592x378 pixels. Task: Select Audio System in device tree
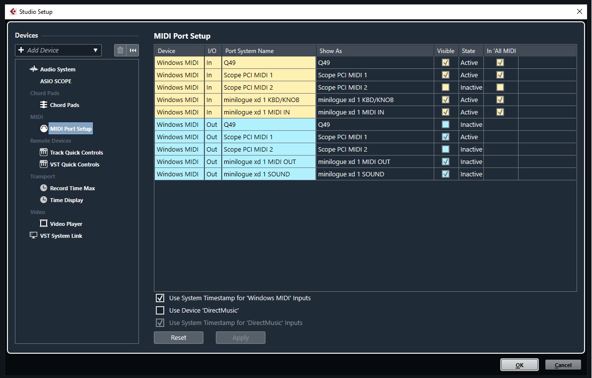click(58, 69)
